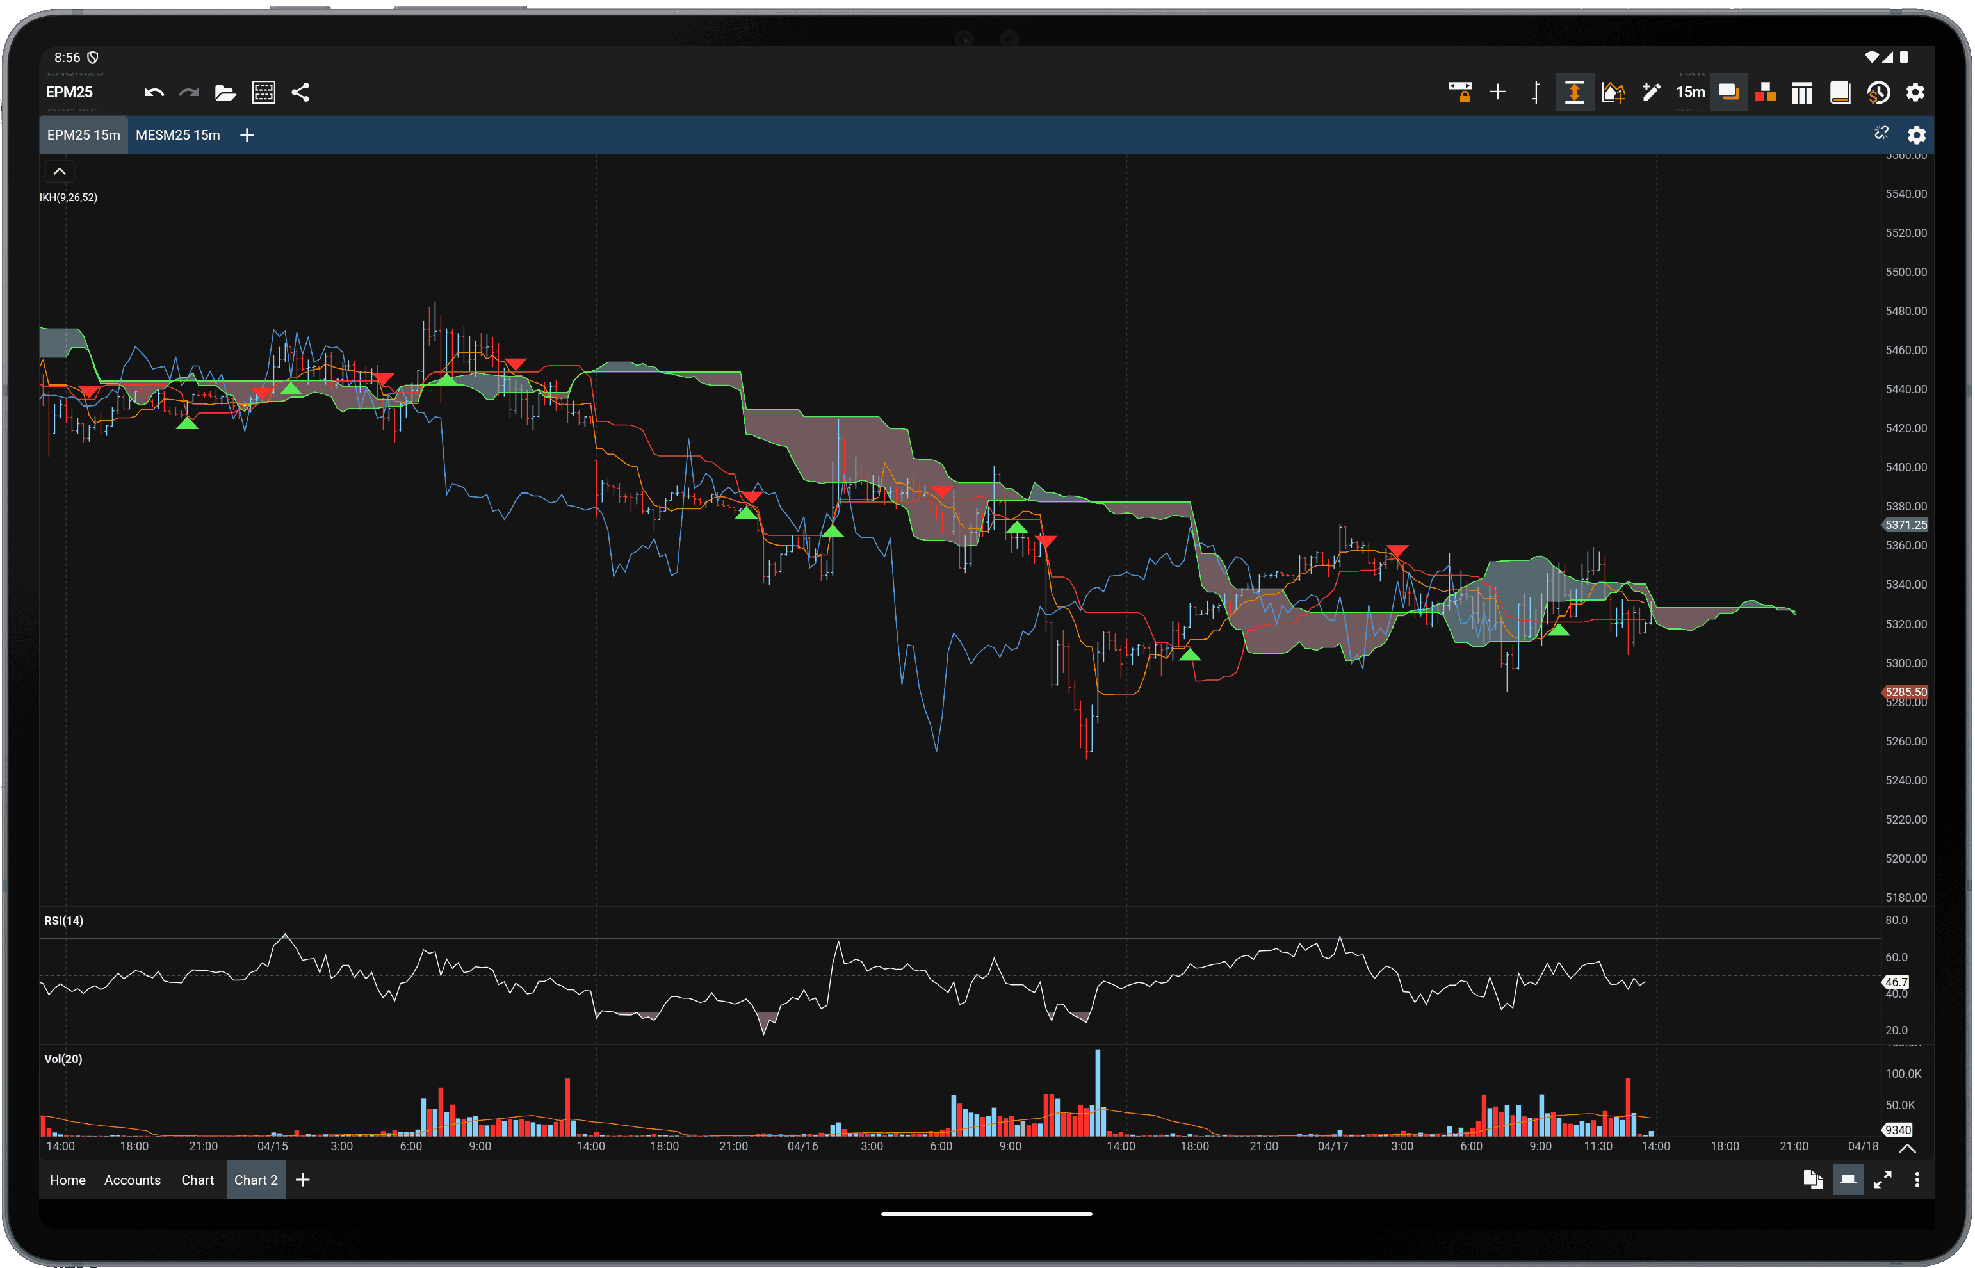Collapse the IKH indicator panel chevron
This screenshot has height=1268, width=1975.
[60, 170]
